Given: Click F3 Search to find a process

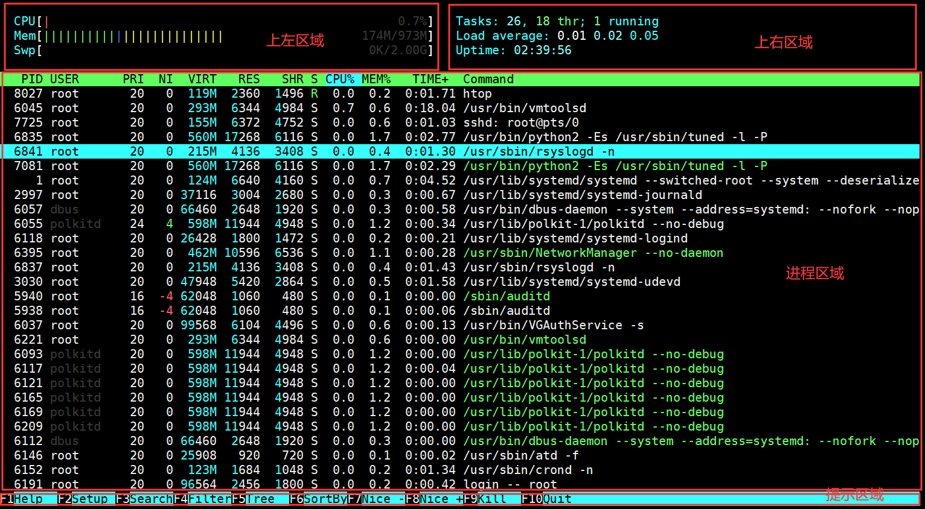Looking at the screenshot, I should point(145,499).
